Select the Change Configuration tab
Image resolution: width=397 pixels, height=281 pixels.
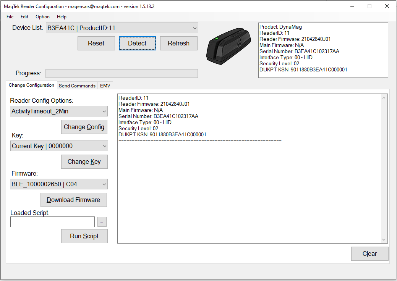pyautogui.click(x=31, y=85)
